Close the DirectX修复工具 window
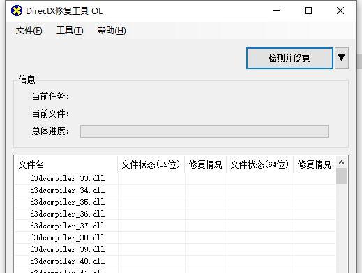The width and height of the screenshot is (362, 273). tap(340, 10)
